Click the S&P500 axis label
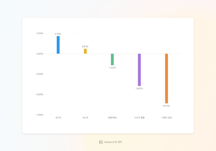Viewport: 216px width, 151px height. [x=112, y=118]
